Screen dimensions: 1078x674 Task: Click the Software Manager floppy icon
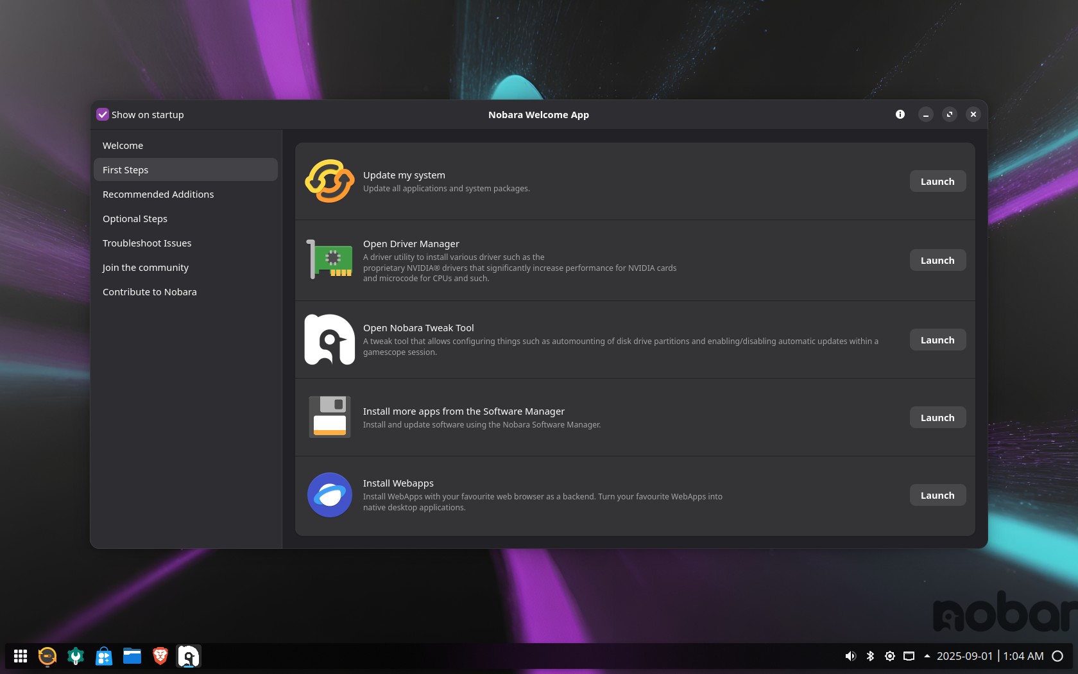pyautogui.click(x=330, y=417)
